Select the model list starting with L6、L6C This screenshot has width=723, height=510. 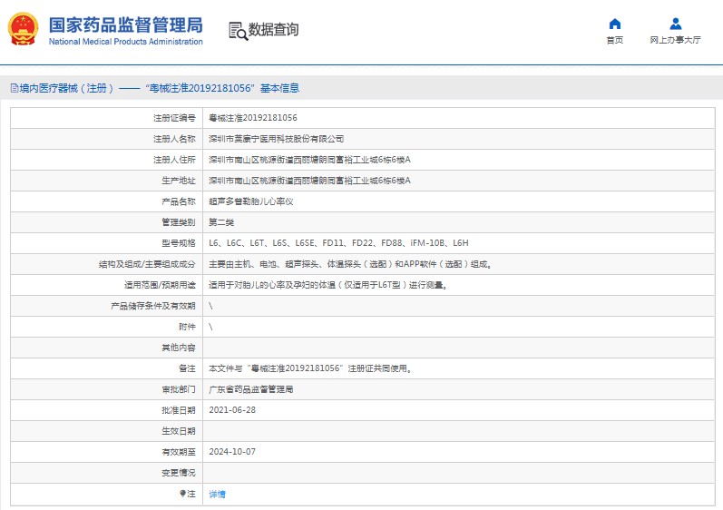338,243
